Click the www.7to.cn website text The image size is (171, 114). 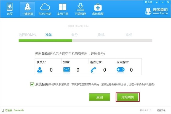click(x=160, y=14)
